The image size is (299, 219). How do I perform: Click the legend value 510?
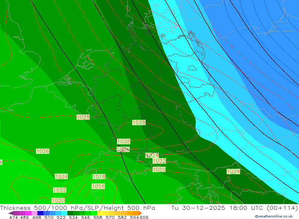49,218
